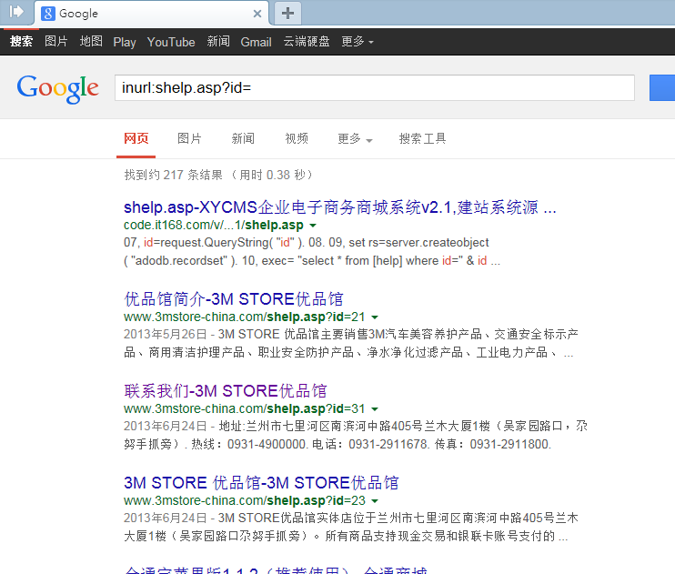Click snippet dated 2013年5月26日
This screenshot has height=574, width=675.
(351, 343)
